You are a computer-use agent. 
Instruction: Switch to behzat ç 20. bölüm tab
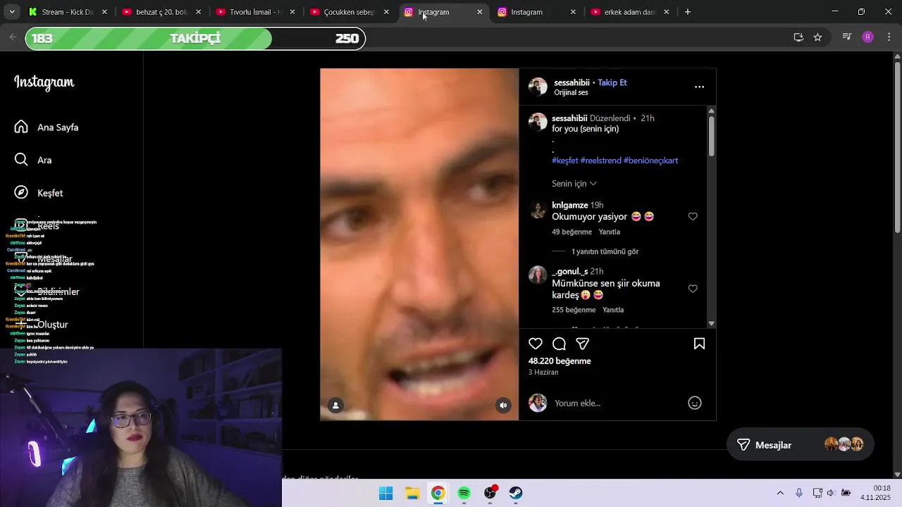(x=161, y=12)
